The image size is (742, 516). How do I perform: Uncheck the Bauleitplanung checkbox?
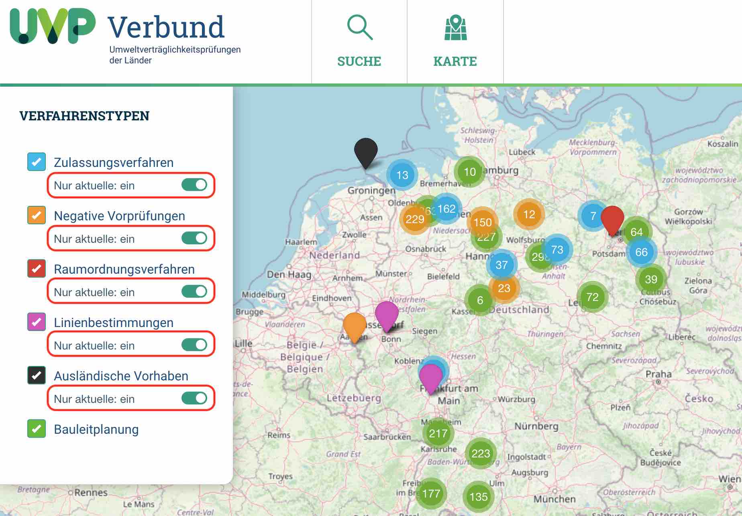[37, 429]
